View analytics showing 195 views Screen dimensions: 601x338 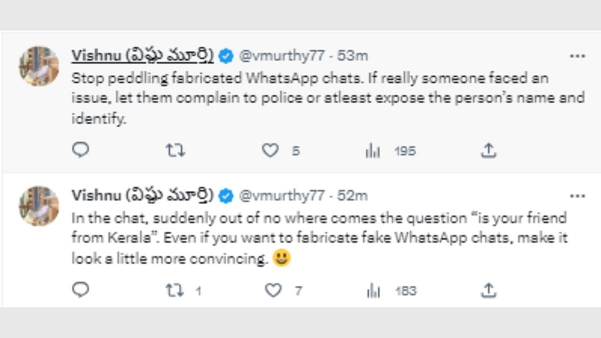pos(373,151)
